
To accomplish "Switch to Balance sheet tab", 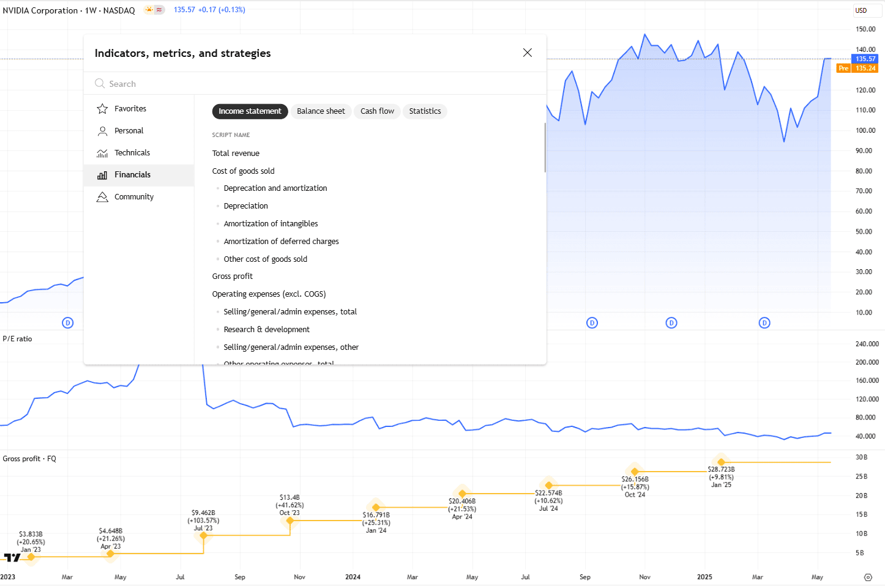I will (321, 111).
